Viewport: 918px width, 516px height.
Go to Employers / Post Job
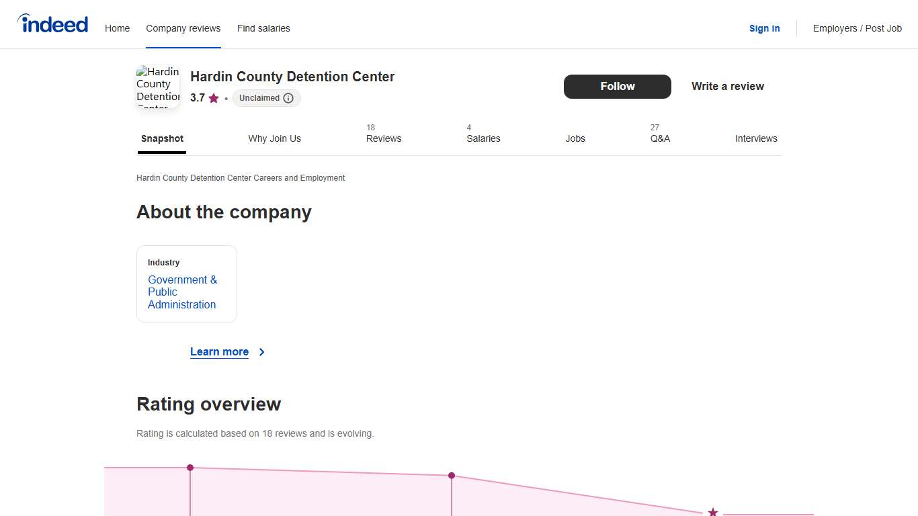[857, 28]
